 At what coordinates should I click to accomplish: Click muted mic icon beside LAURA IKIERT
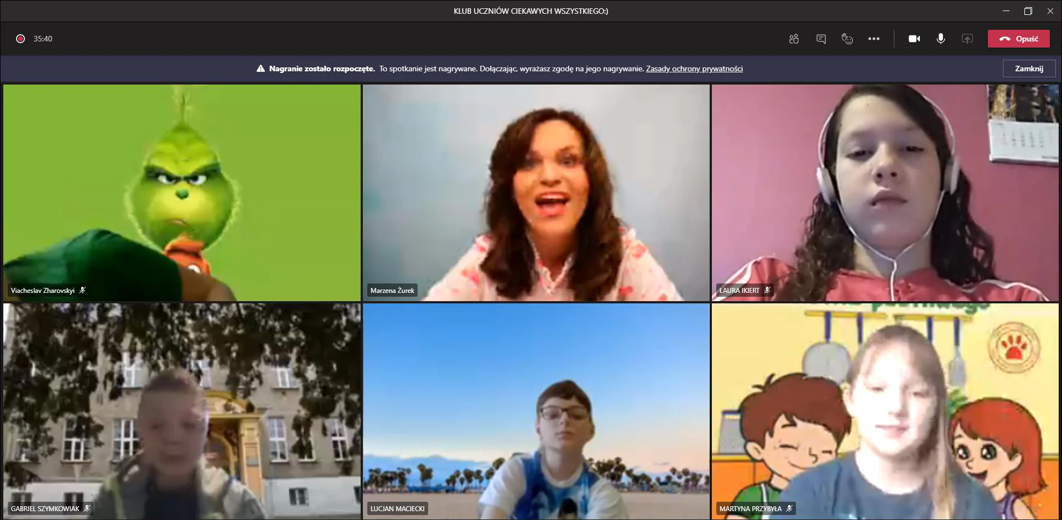click(x=767, y=290)
